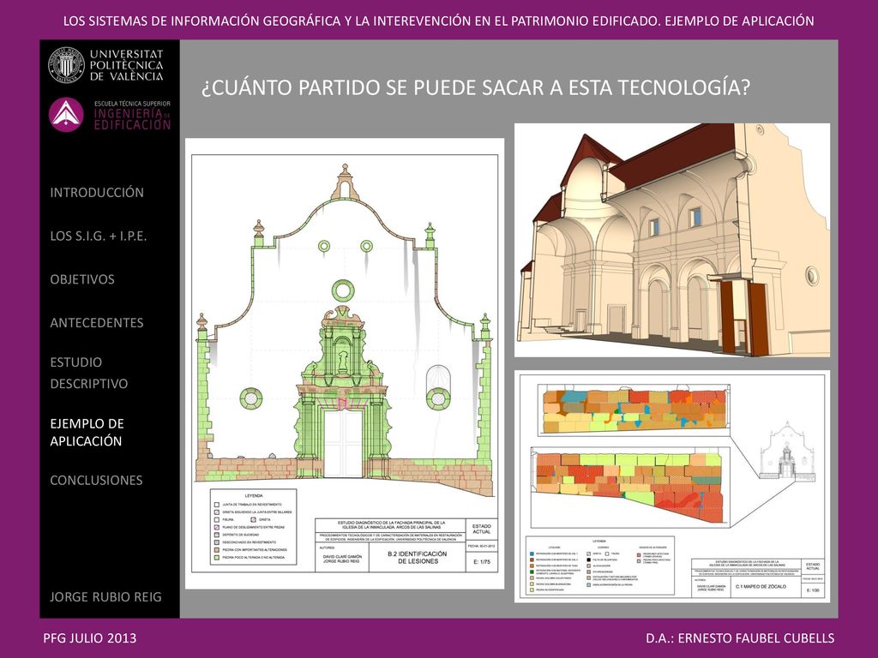Click the slide title '¿CUÁNTO PARTIDO SE PUEDE SACAR A ESTA TECNOLOGÍA?'

click(x=475, y=88)
